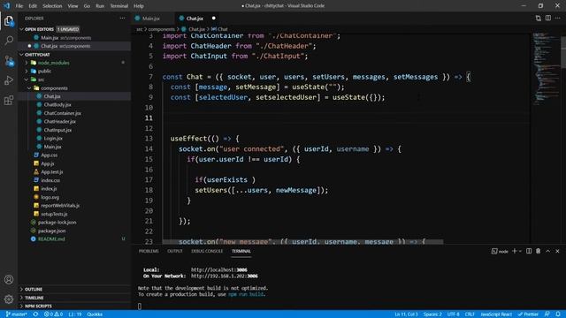Open Run and Debug view
The width and height of the screenshot is (566, 318).
click(9, 80)
